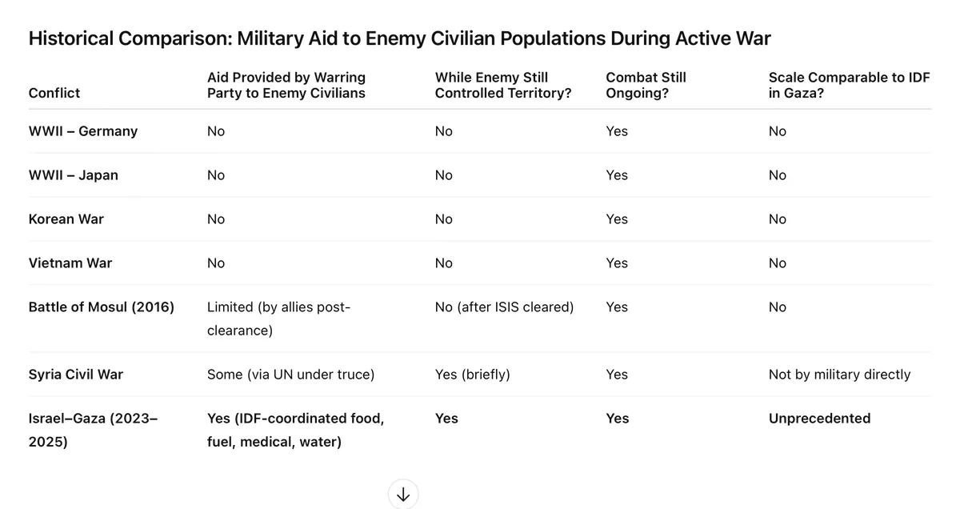The width and height of the screenshot is (960, 509).
Task: Click the Korean War row label
Action: point(66,219)
